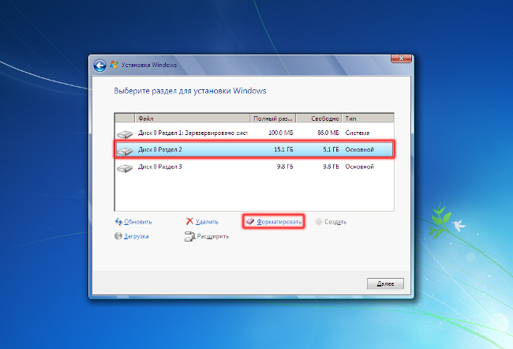Close the Установка Windows dialog
The height and width of the screenshot is (349, 513).
coord(401,58)
